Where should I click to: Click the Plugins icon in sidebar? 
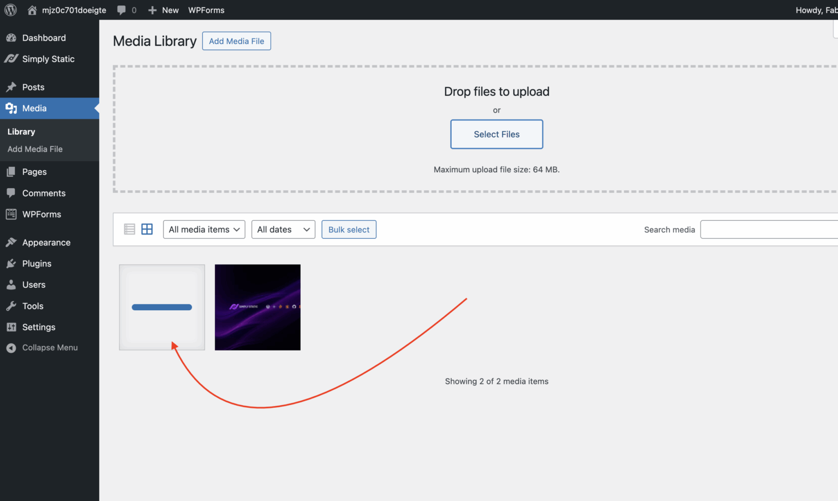tap(11, 263)
